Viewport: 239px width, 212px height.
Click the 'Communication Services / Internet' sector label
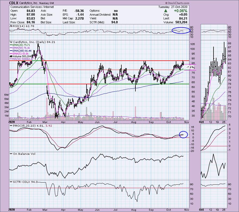point(32,7)
